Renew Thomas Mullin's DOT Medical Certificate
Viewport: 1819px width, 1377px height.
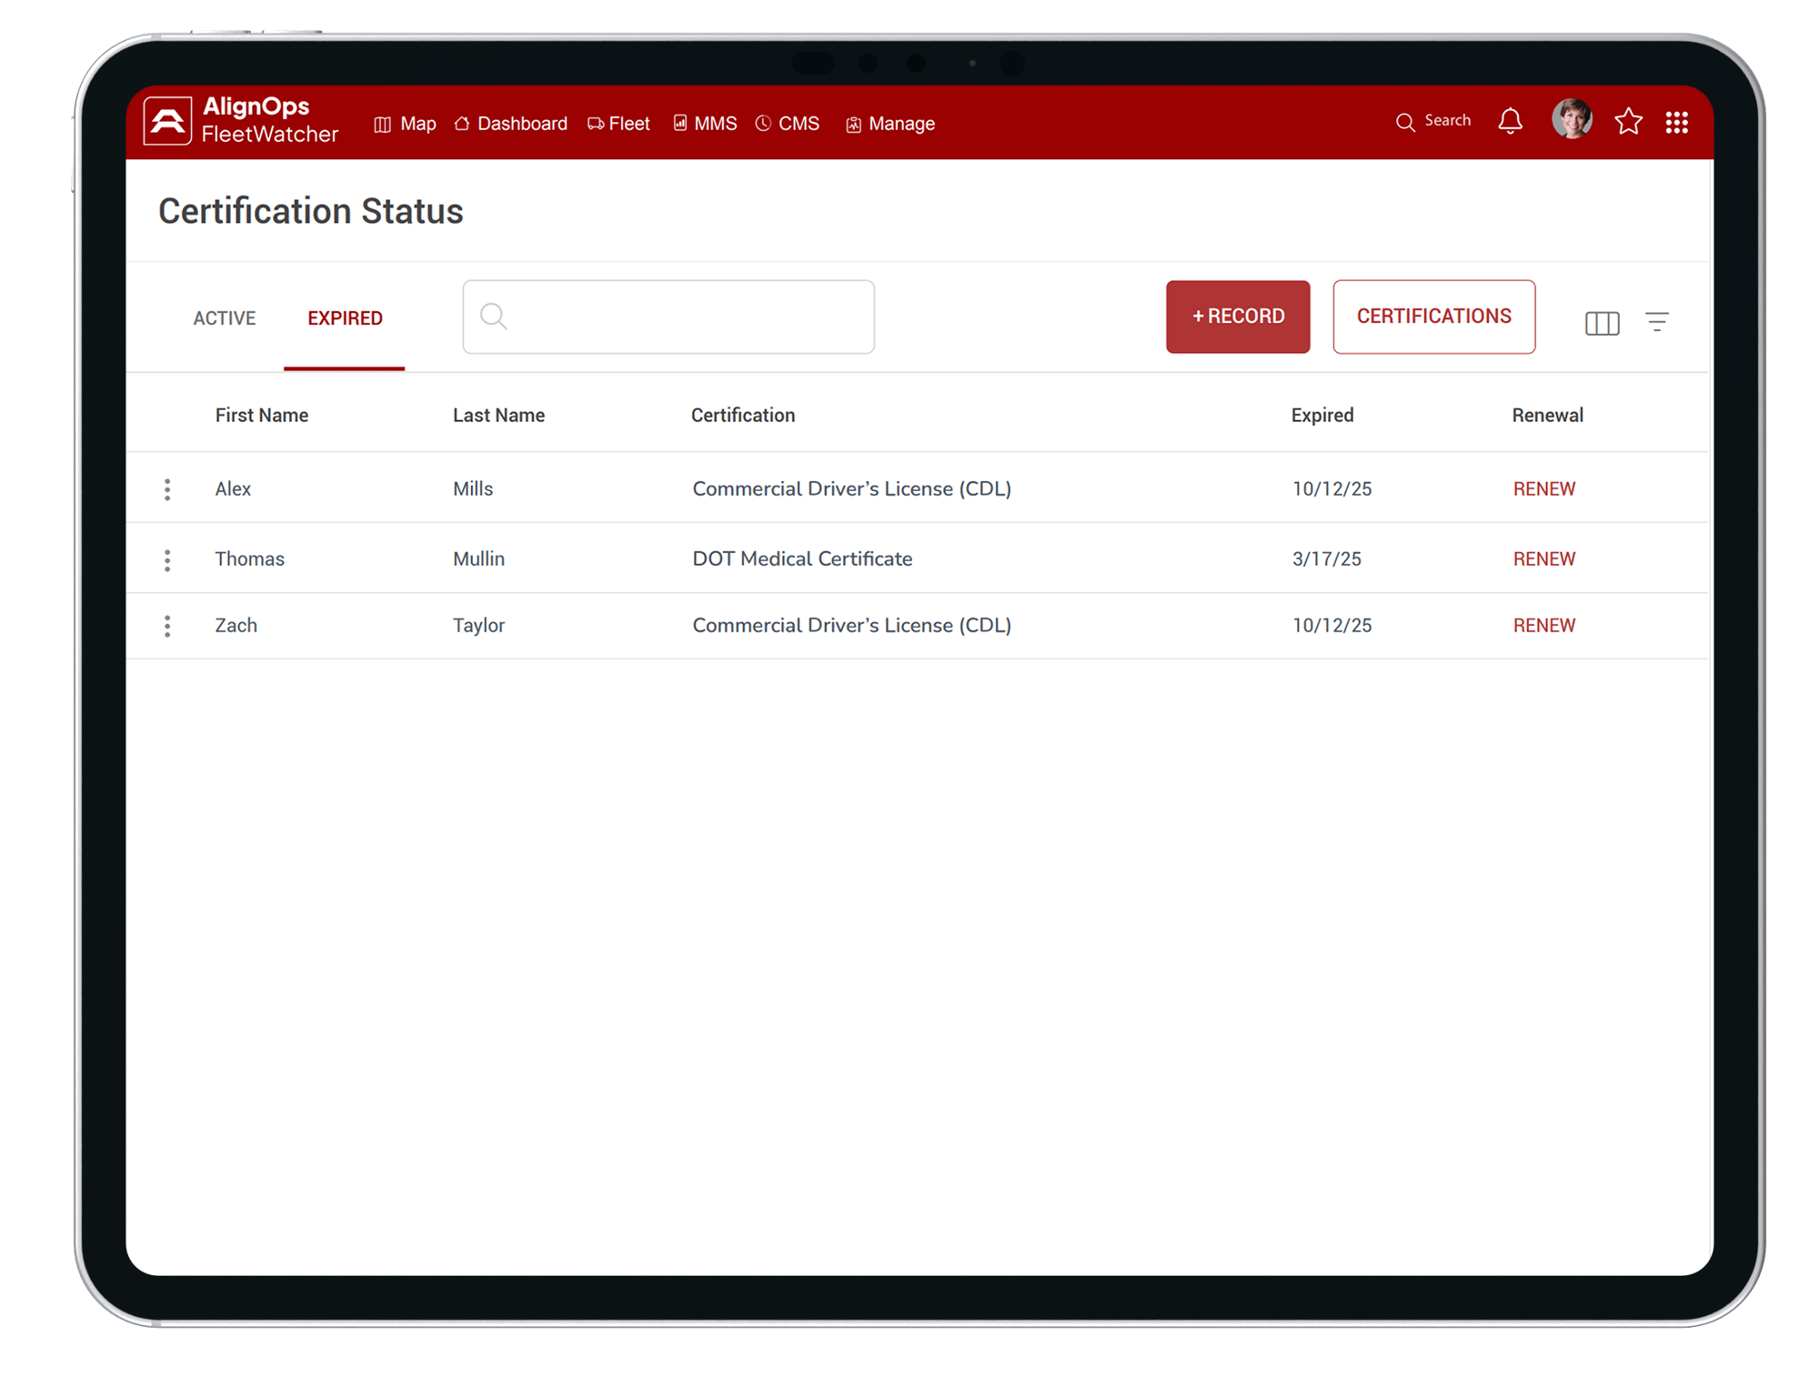(1544, 558)
